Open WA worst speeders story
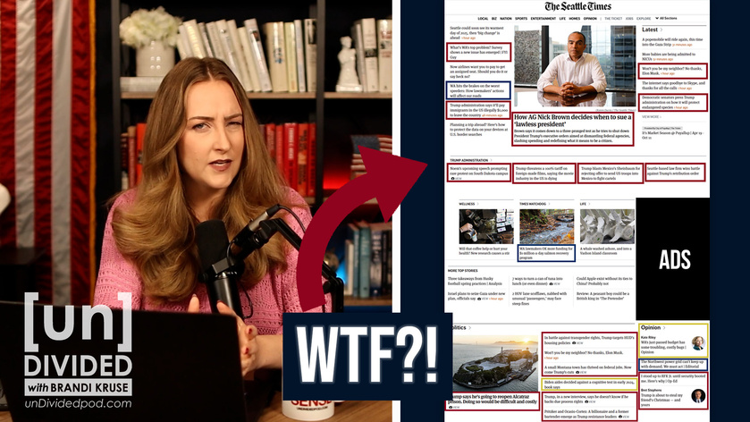 tap(479, 90)
